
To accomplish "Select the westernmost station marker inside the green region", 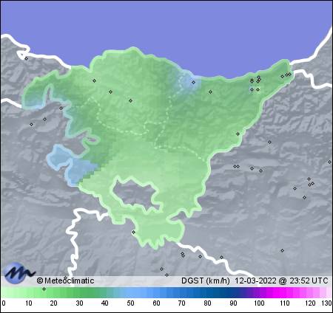I will pyautogui.click(x=94, y=80).
